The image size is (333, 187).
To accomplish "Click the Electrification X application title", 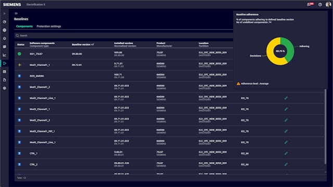I will (36, 5).
